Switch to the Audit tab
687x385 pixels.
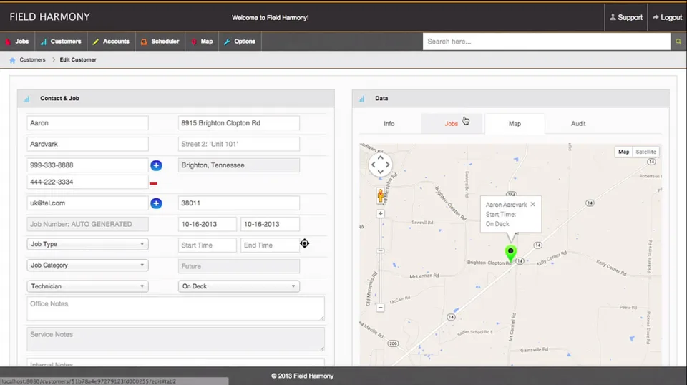tap(578, 124)
